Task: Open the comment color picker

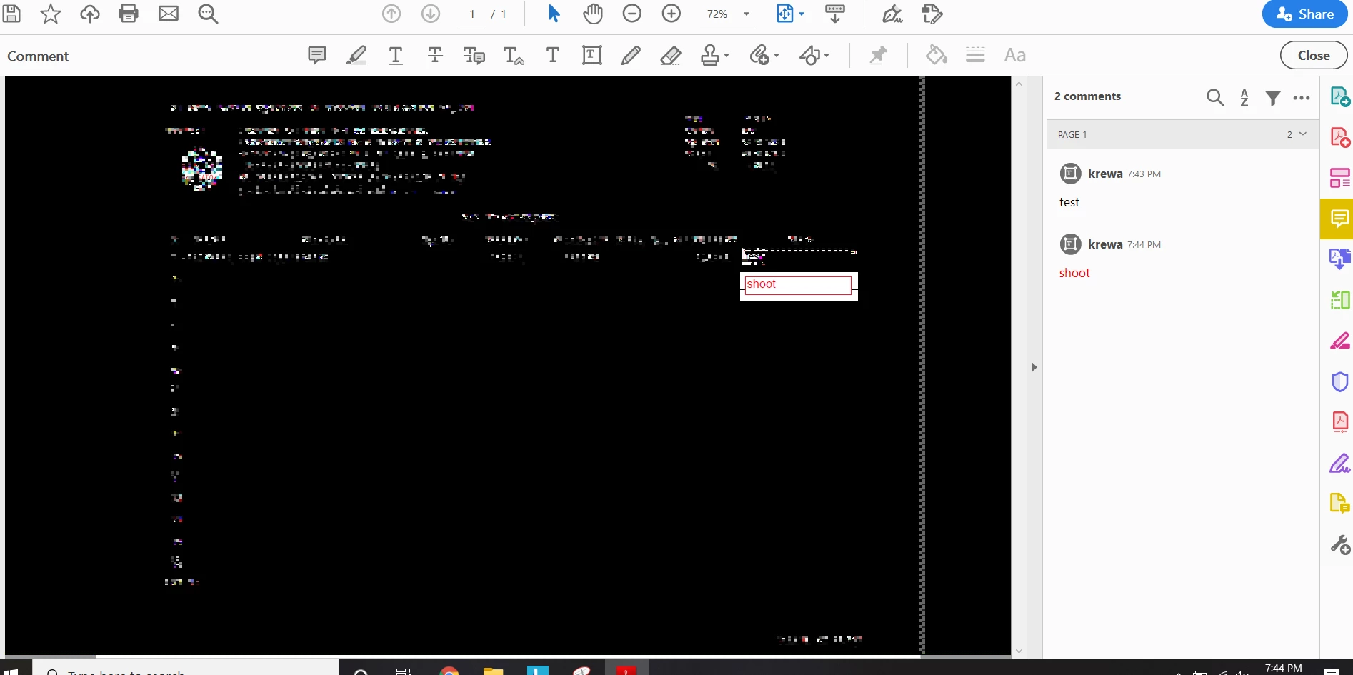Action: click(x=936, y=55)
